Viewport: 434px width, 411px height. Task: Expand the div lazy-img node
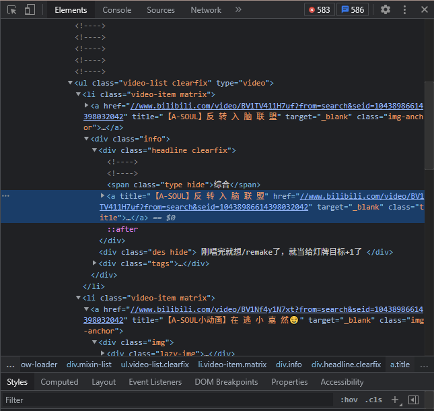coord(102,353)
